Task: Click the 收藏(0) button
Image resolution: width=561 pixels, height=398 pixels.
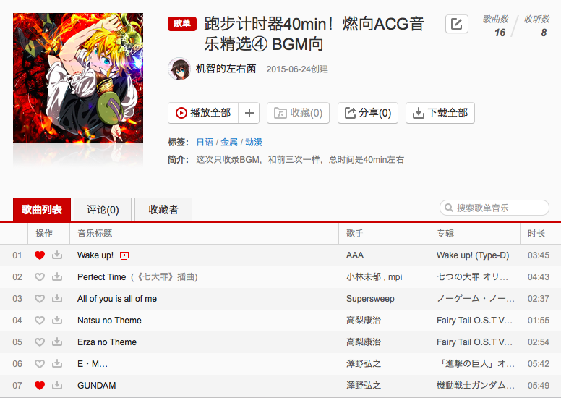Action: (298, 113)
